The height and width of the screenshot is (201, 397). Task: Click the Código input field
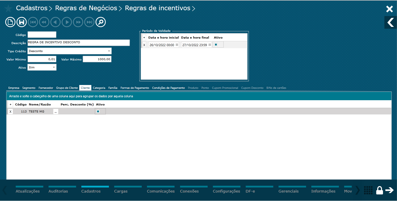point(42,35)
